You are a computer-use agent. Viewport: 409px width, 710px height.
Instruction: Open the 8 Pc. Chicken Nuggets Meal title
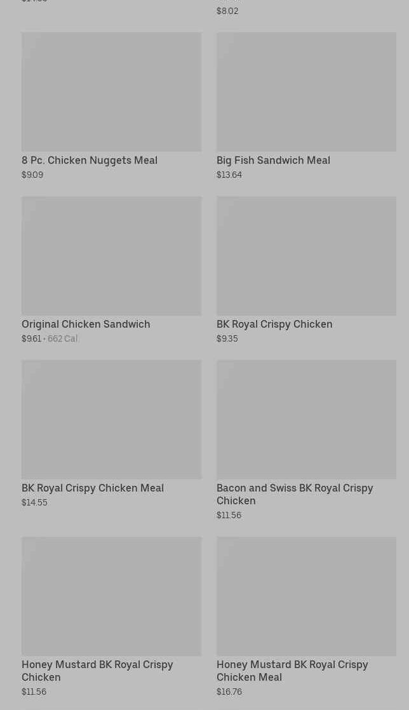click(x=90, y=160)
